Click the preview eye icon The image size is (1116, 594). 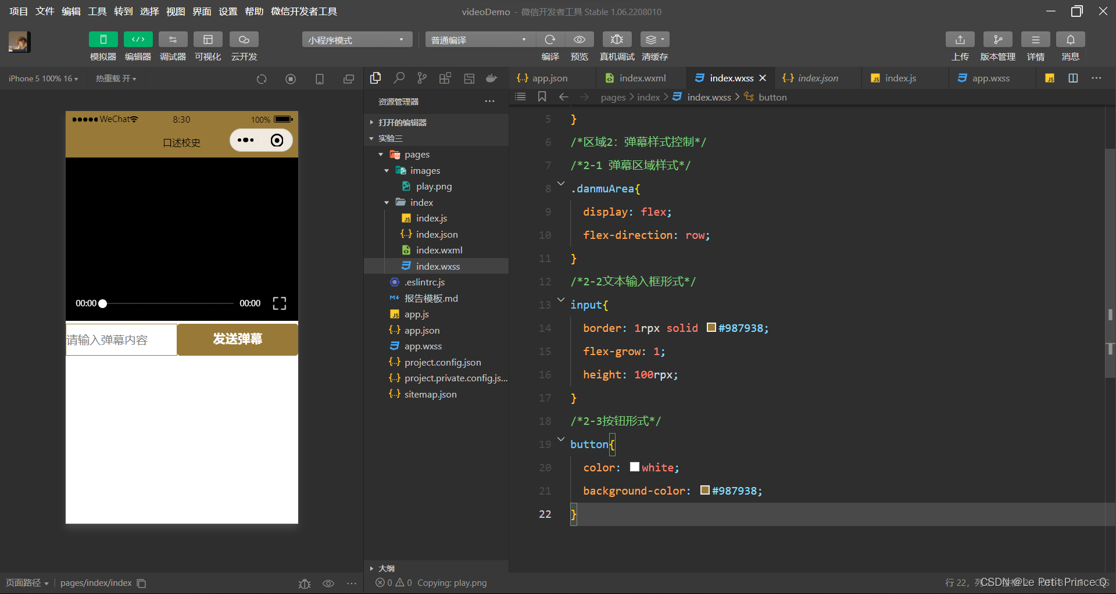point(579,40)
